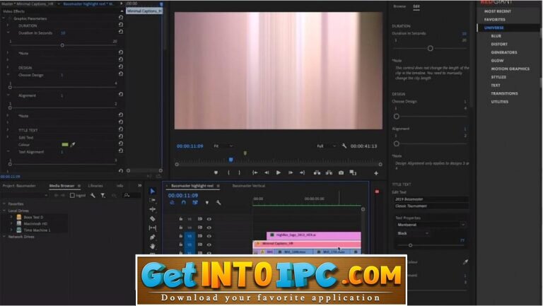Viewport: 543px width, 306px height.
Task: Click the Mark In button
Action: coord(228,172)
